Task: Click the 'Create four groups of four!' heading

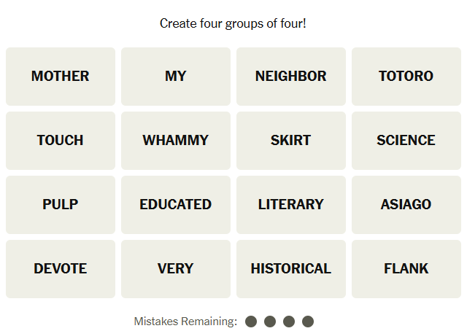Action: [233, 23]
